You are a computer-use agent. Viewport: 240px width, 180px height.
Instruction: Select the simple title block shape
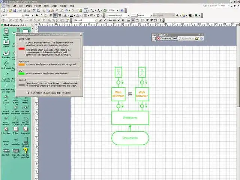16,153
